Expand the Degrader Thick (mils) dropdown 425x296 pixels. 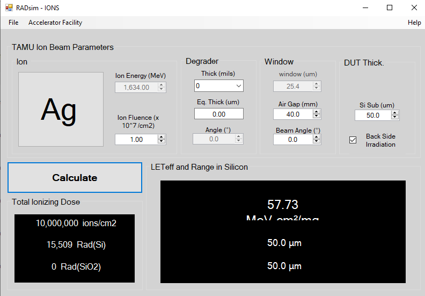(238, 86)
